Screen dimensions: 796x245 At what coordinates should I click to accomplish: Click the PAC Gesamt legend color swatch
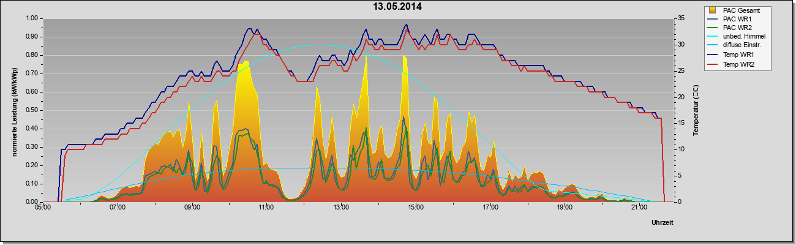click(713, 10)
